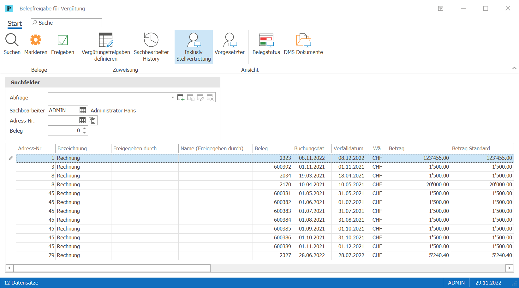519x288 pixels.
Task: Click the 12 Datensätze status text
Action: click(x=21, y=283)
